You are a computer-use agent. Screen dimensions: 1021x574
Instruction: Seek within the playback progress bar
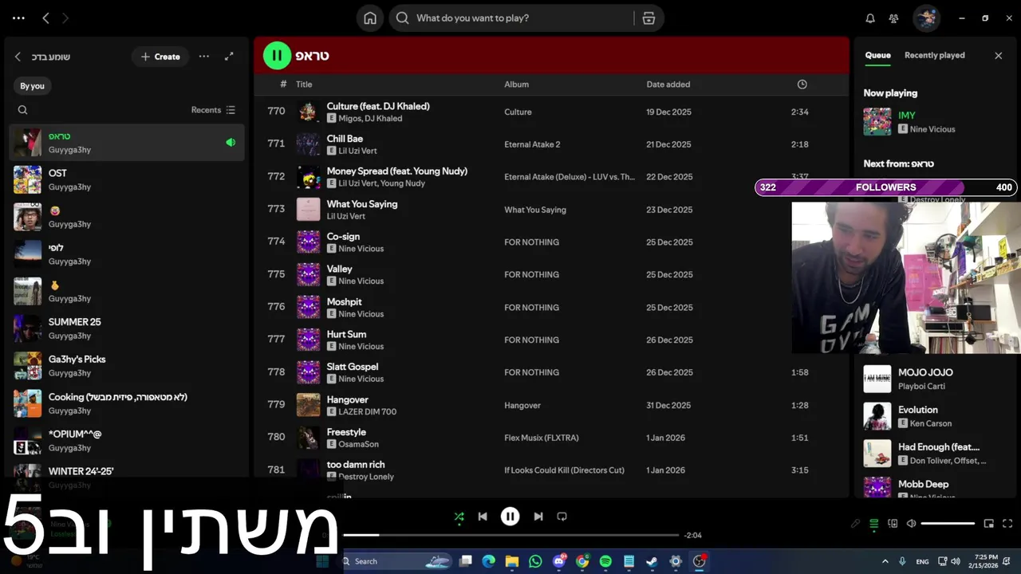pyautogui.click(x=510, y=535)
